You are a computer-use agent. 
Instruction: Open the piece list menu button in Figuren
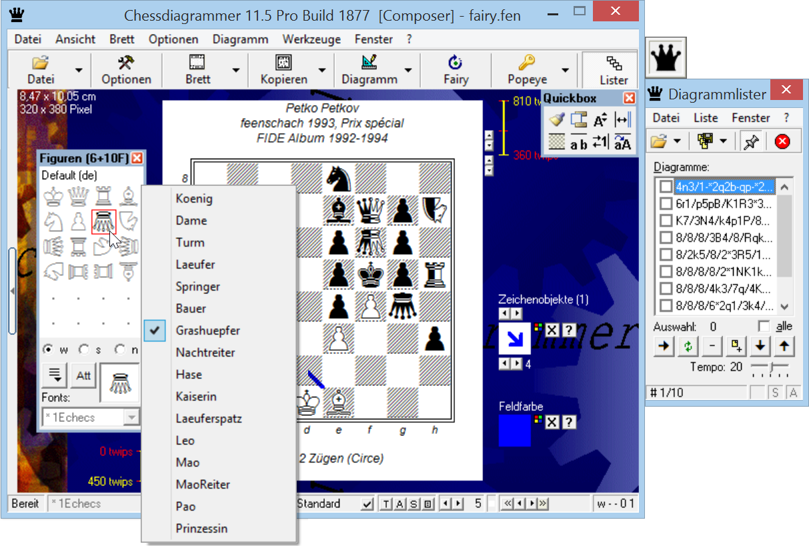tap(54, 375)
